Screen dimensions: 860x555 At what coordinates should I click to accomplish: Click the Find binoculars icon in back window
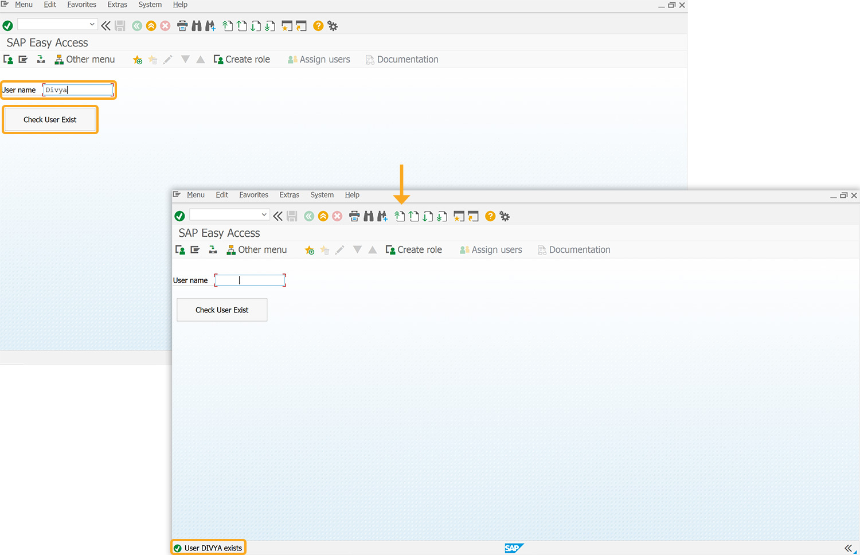click(197, 26)
